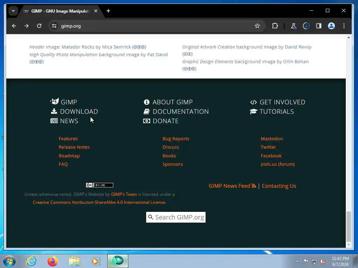
Task: Click the browser forward arrow
Action: [x=27, y=26]
